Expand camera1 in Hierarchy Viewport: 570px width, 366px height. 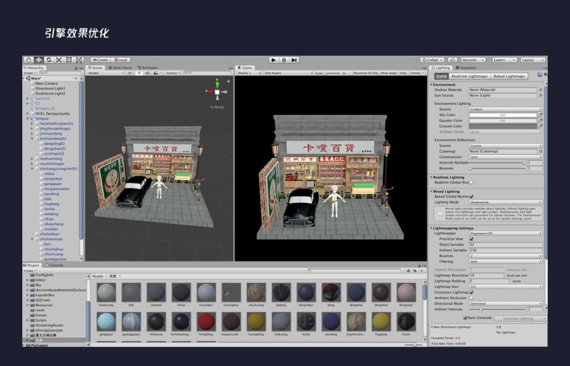click(x=28, y=98)
